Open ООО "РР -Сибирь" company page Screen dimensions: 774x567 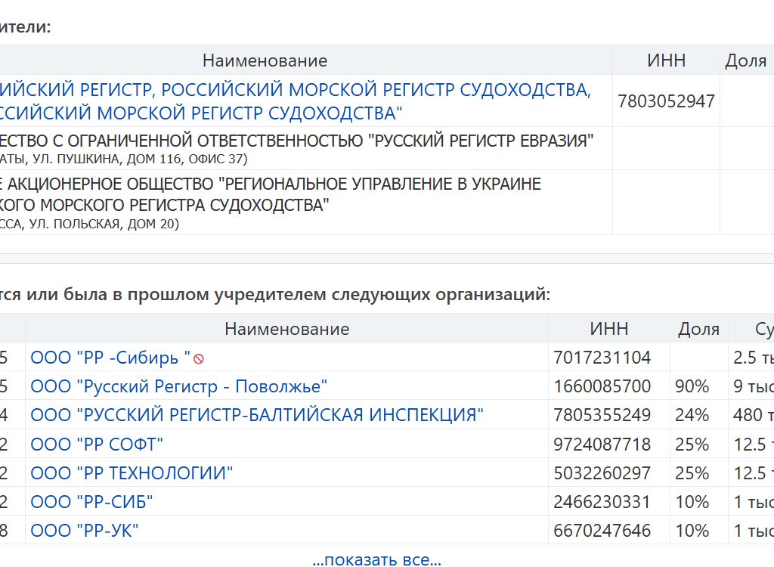point(110,358)
